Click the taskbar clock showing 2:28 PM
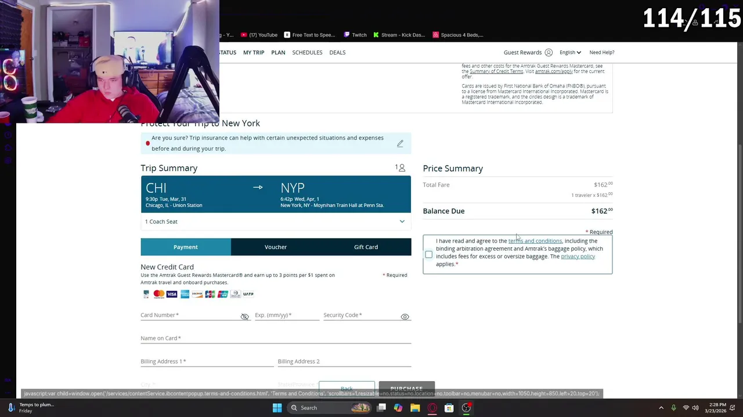 coord(716,408)
